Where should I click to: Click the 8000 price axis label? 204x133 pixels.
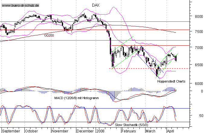pyautogui.click(x=197, y=17)
